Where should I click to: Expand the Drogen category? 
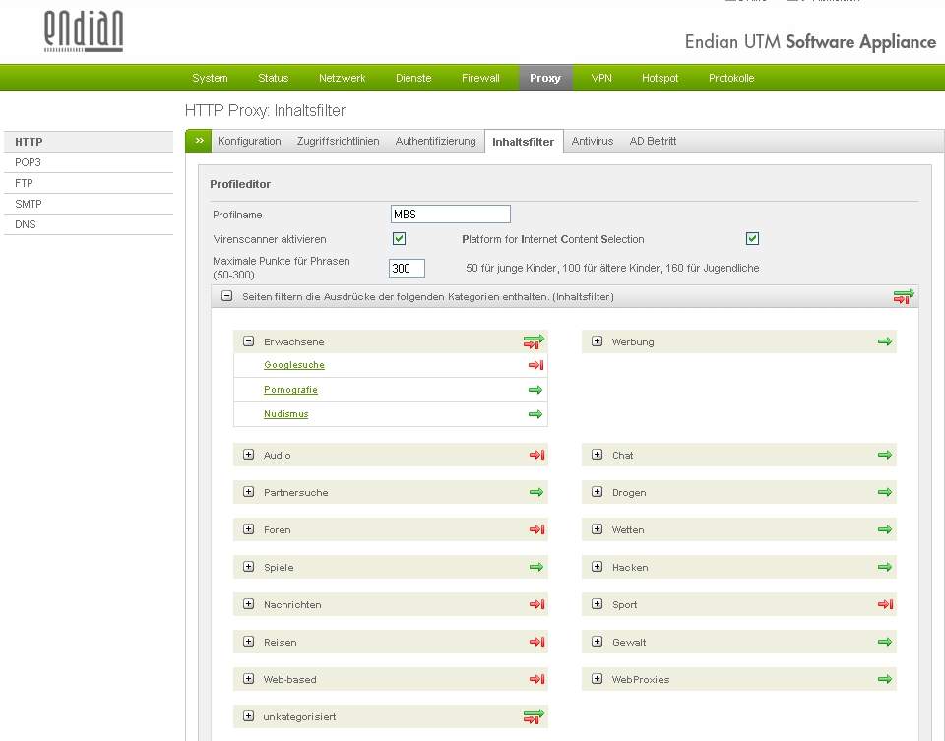(598, 492)
